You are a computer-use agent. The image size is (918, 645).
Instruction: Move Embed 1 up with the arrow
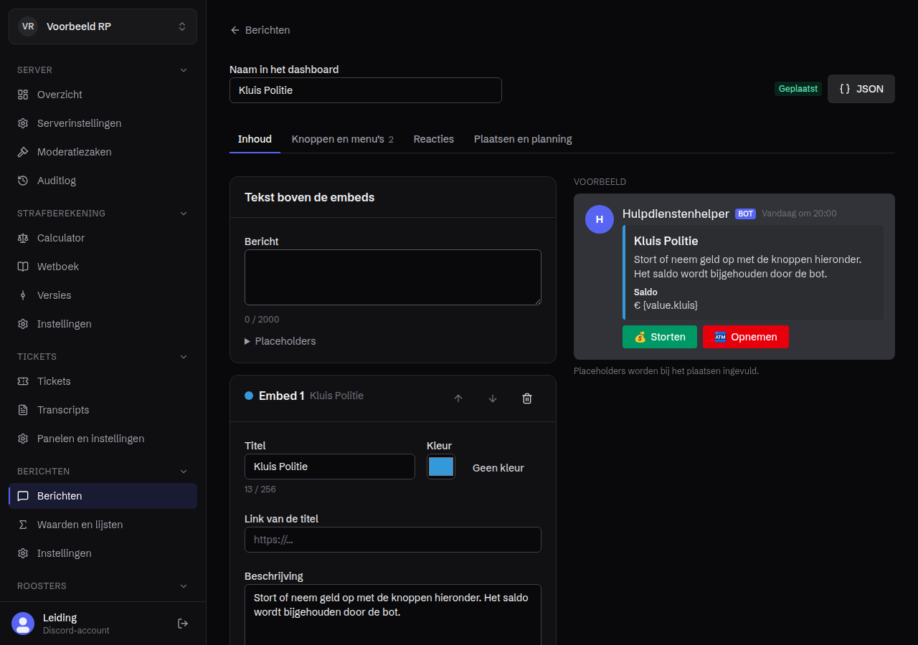pos(458,398)
